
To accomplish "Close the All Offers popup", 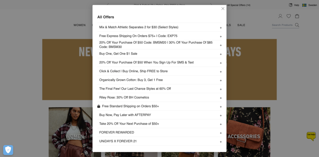I will point(223,8).
